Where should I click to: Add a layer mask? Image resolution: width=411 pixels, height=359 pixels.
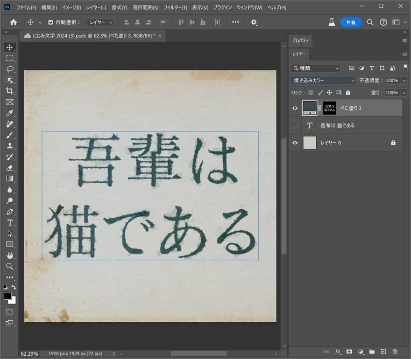tap(349, 352)
